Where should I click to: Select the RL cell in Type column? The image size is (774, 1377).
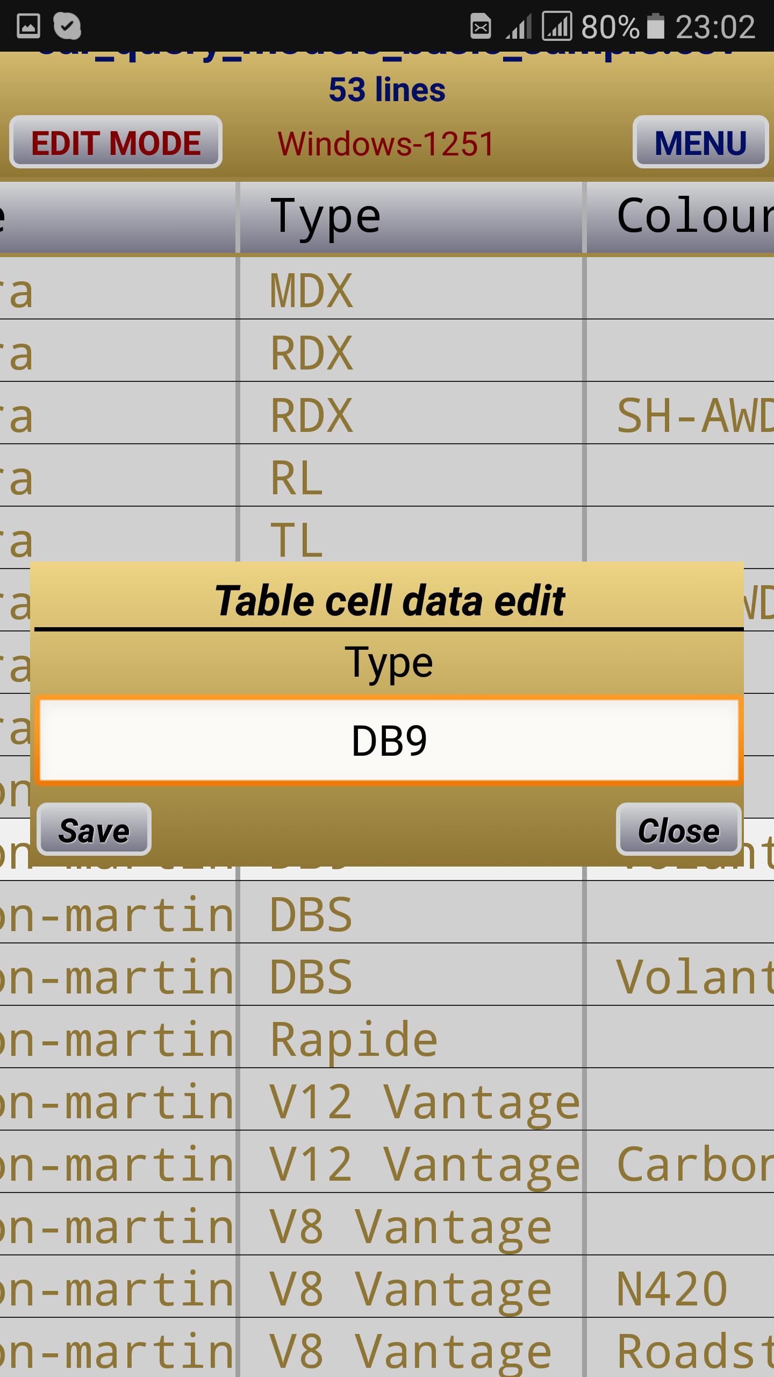pyautogui.click(x=411, y=476)
